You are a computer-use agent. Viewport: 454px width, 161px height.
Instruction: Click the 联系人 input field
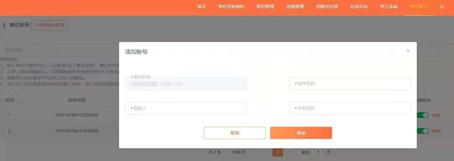(x=186, y=108)
